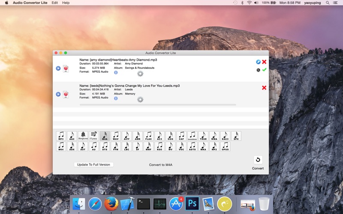
Task: Select the AU format icon
Action: (x=94, y=146)
